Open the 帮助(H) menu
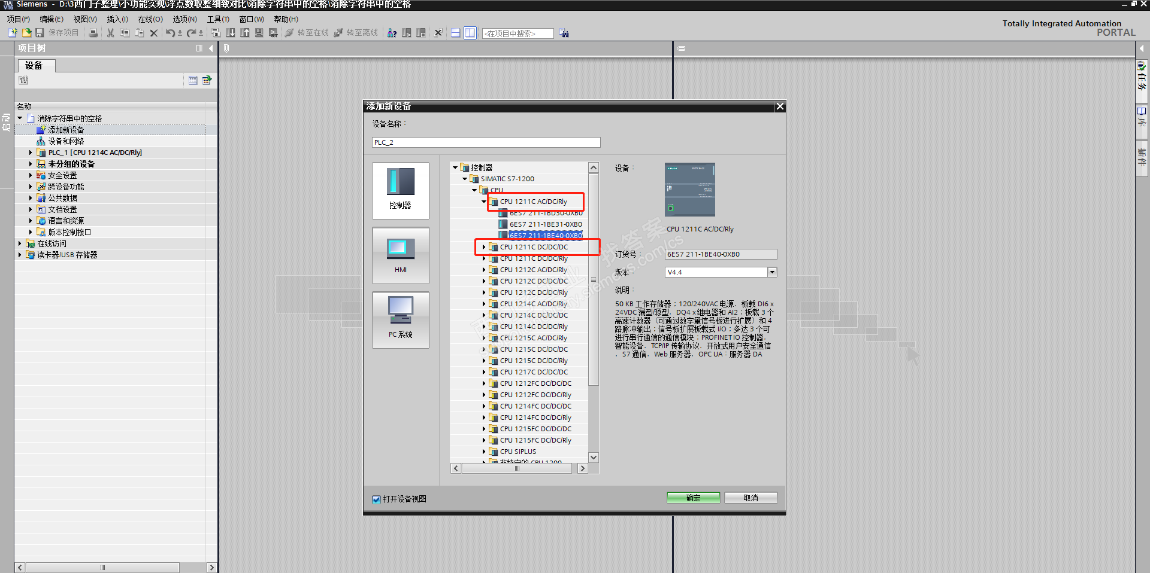The width and height of the screenshot is (1150, 573). pos(286,19)
